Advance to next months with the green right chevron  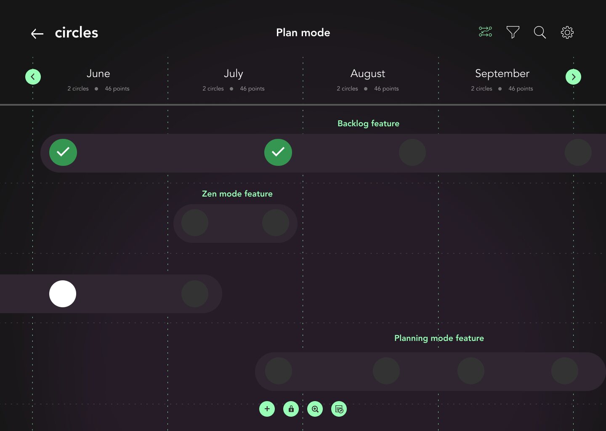(x=573, y=77)
